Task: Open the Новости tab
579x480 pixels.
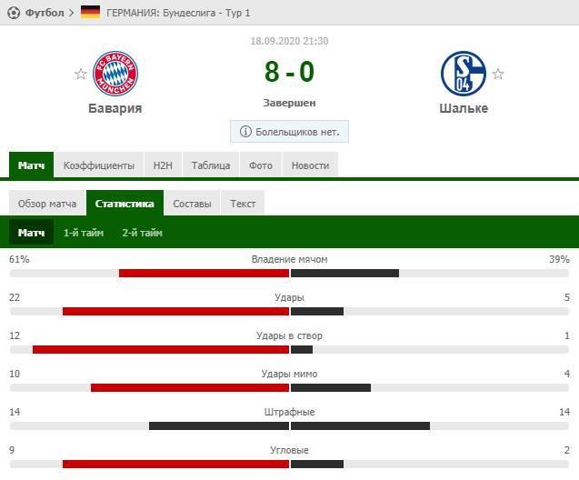Action: click(x=311, y=165)
